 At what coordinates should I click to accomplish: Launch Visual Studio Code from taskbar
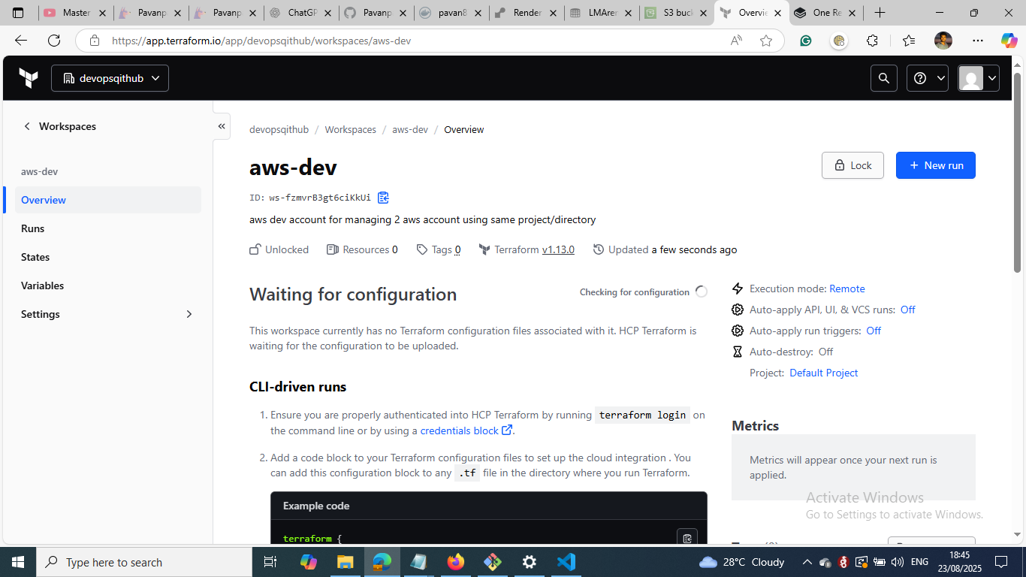(566, 562)
